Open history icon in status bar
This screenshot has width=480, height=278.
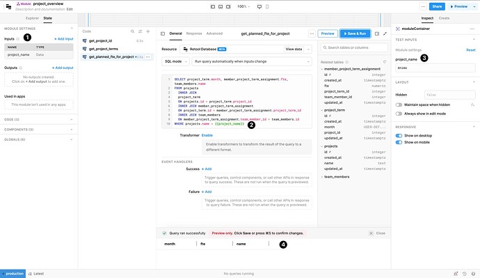(465, 274)
